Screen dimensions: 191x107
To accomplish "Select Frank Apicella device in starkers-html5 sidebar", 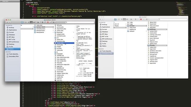I will pos(14,54).
